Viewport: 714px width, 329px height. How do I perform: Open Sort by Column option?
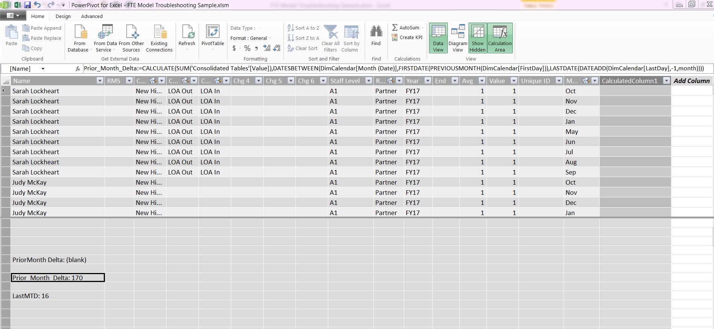(x=351, y=38)
